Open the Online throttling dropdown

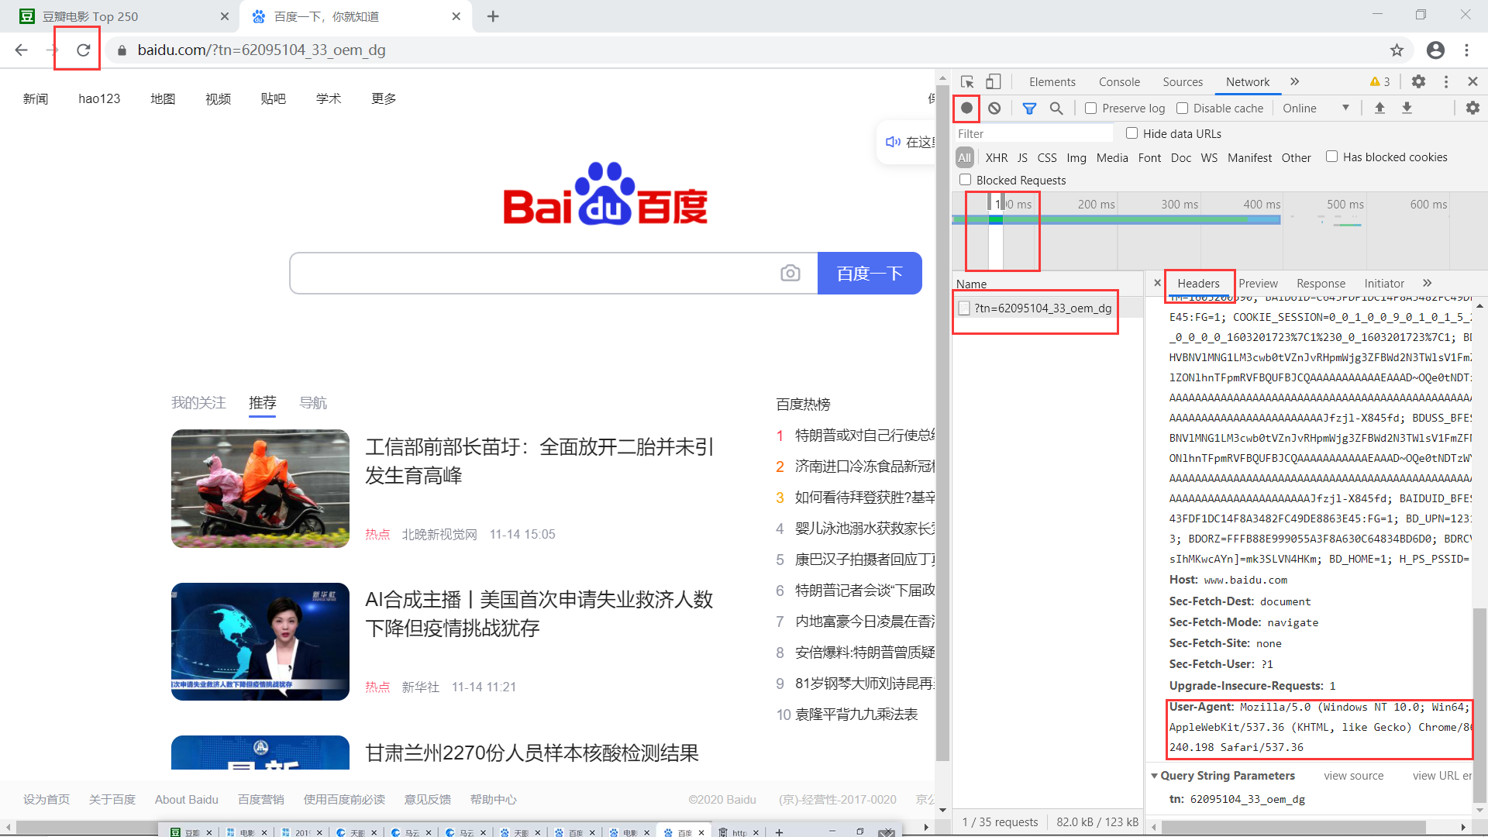tap(1315, 108)
